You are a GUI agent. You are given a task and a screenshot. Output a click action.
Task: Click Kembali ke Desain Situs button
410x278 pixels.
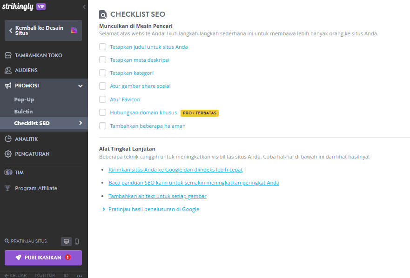pyautogui.click(x=43, y=30)
